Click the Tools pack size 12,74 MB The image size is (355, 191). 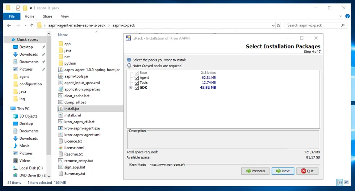coord(209,82)
